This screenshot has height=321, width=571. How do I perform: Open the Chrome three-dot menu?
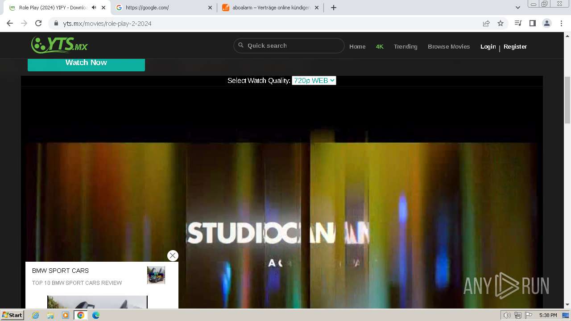click(562, 23)
